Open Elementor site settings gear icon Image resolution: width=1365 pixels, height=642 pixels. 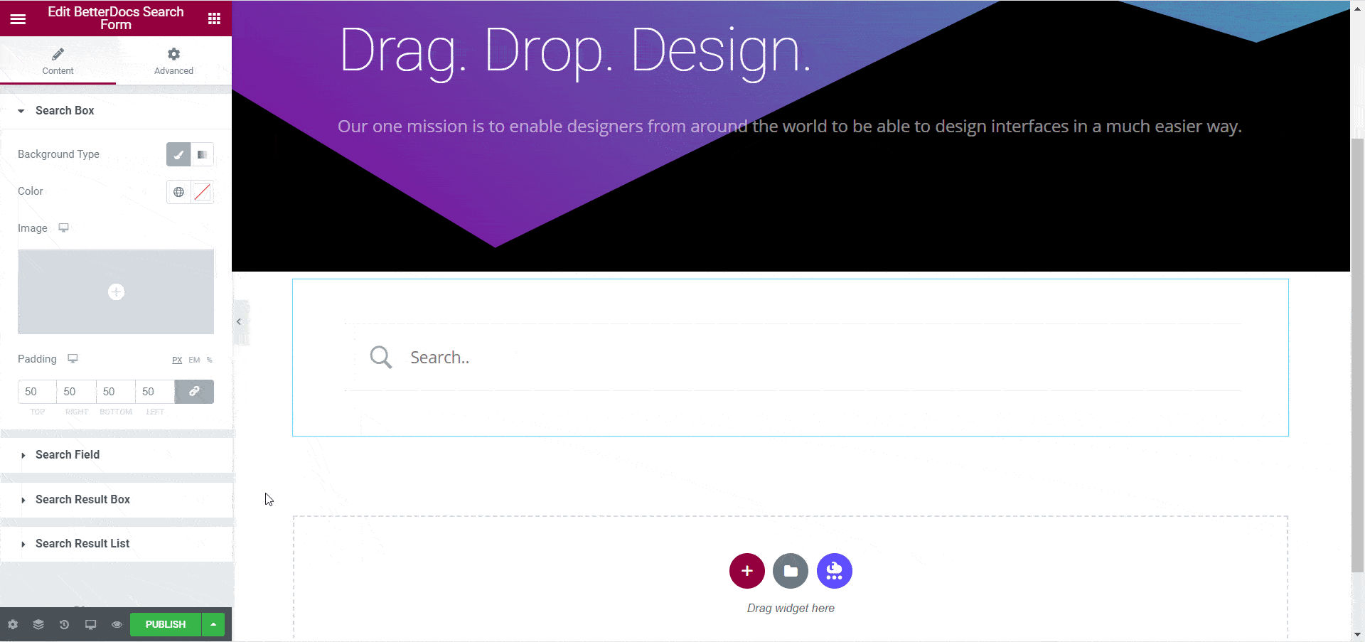[12, 624]
